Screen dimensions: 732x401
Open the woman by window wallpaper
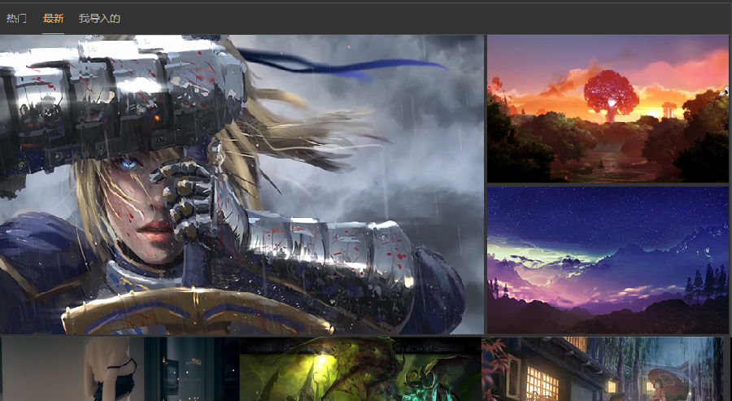pos(120,368)
